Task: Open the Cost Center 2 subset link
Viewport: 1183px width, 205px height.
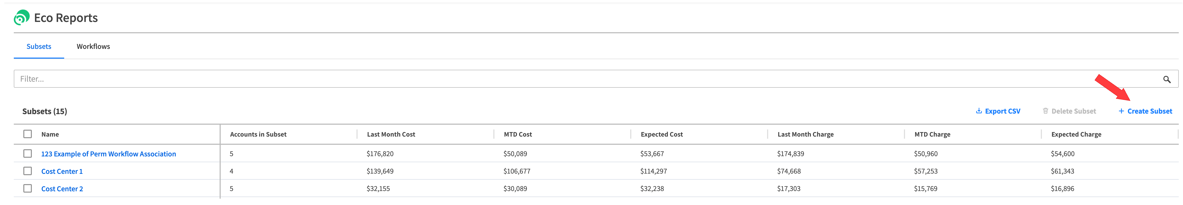Action: pos(62,189)
